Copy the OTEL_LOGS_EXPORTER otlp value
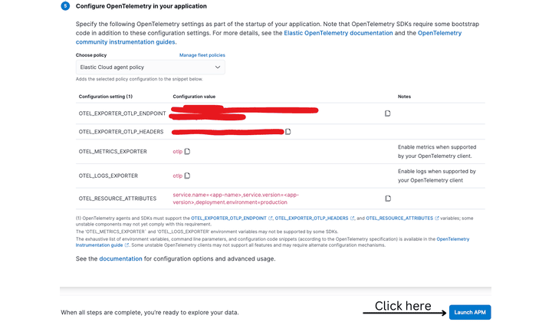Image resolution: width=552 pixels, height=322 pixels. coord(187,176)
